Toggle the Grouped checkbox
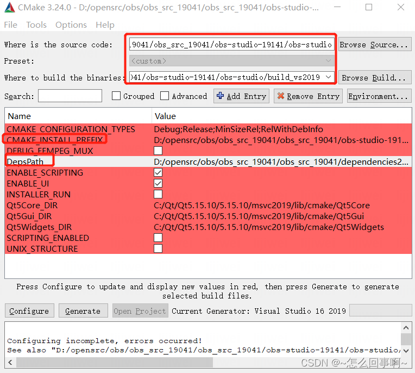415x373 pixels. pos(116,96)
